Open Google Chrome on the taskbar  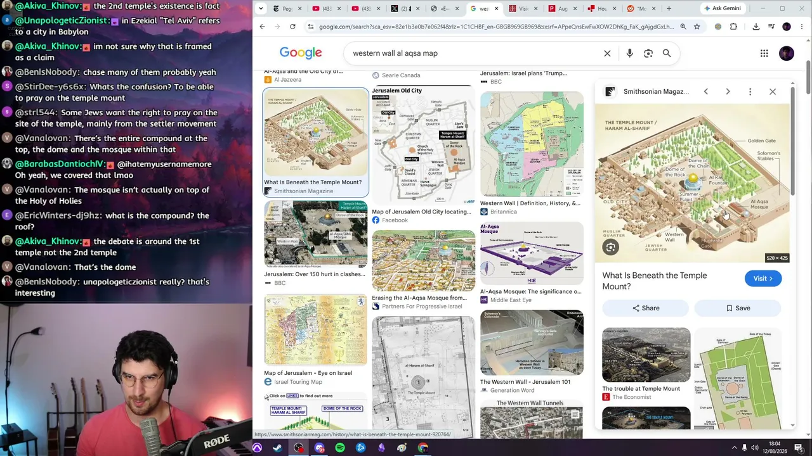(422, 448)
